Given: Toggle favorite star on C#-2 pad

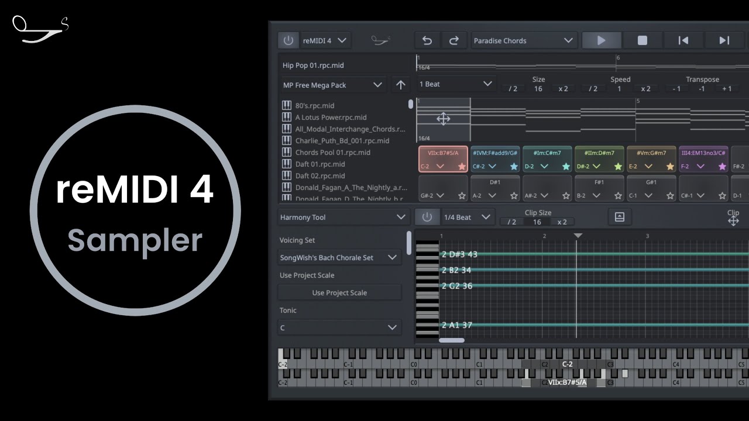Looking at the screenshot, I should point(514,167).
